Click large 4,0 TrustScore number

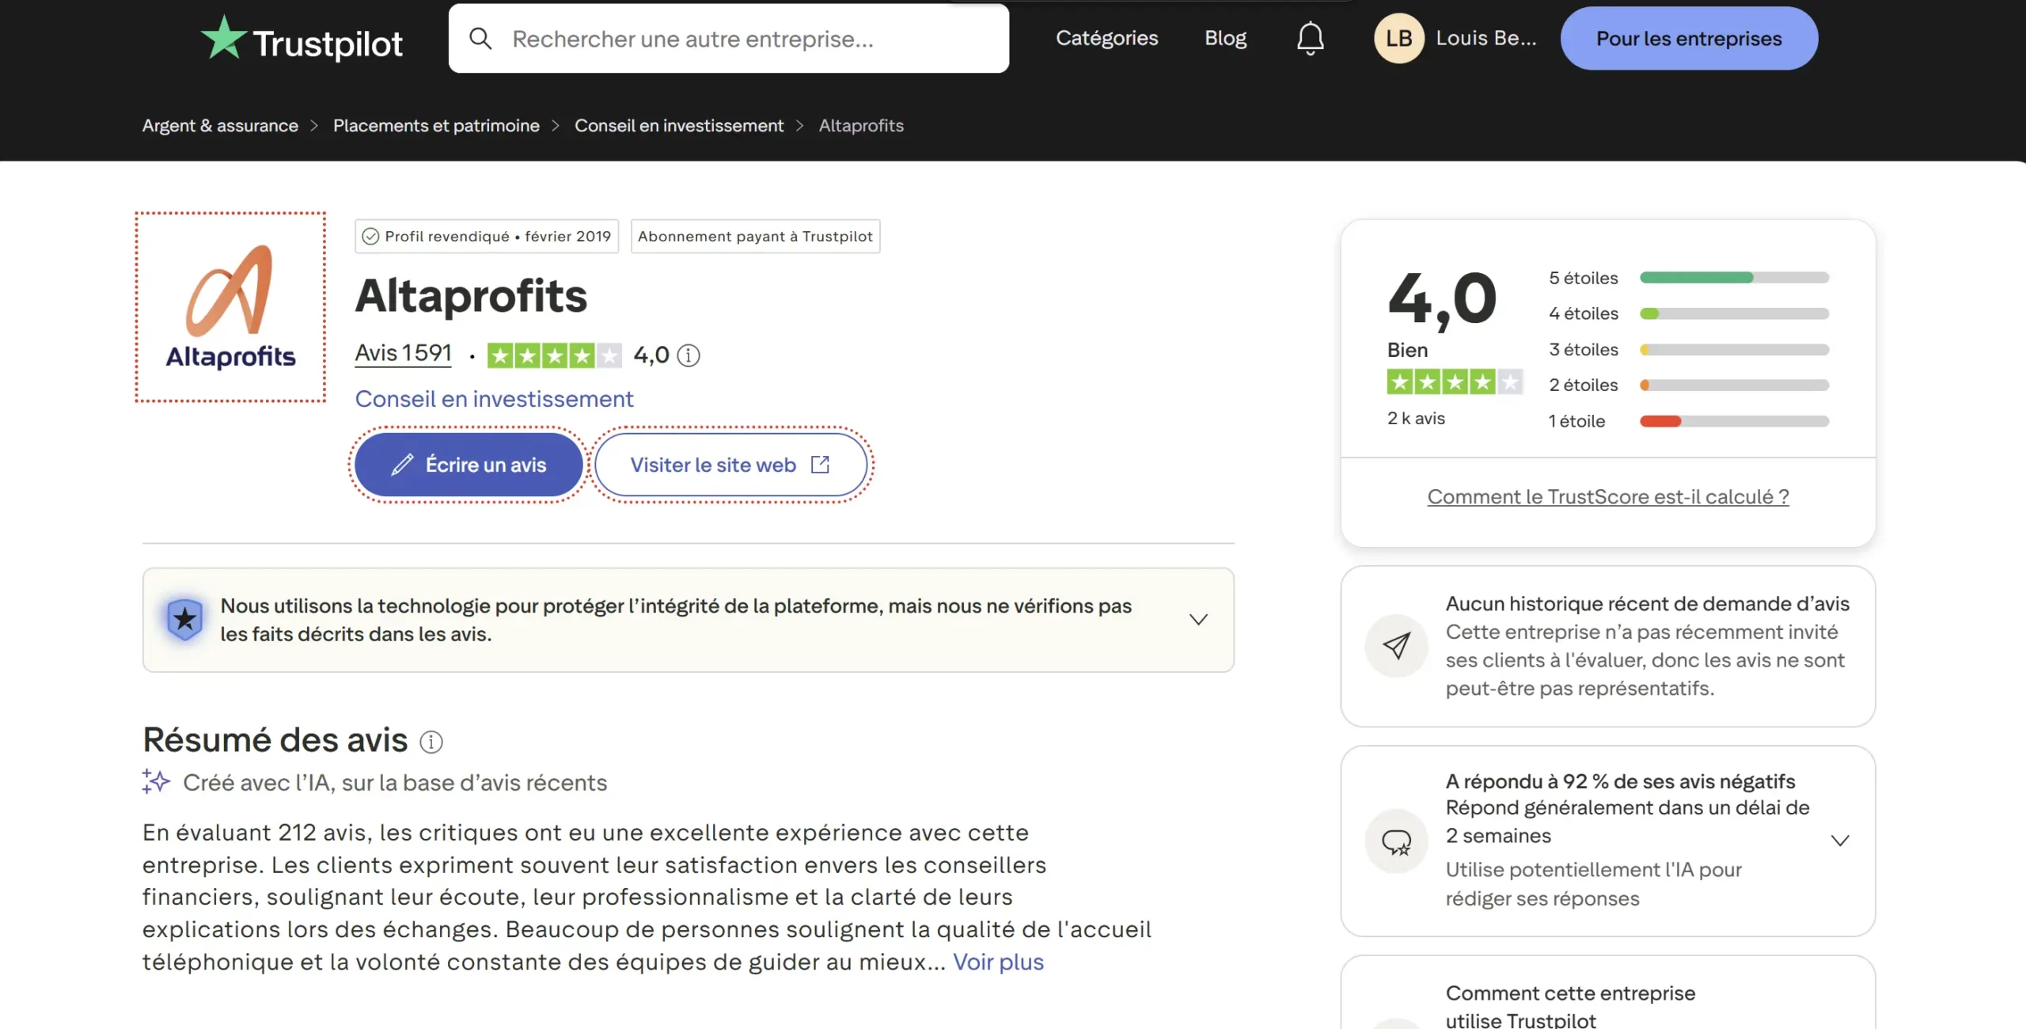(1442, 299)
